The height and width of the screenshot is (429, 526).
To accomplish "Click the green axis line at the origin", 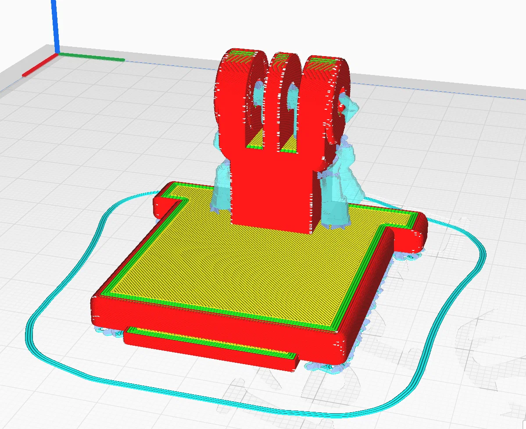I will (92, 57).
